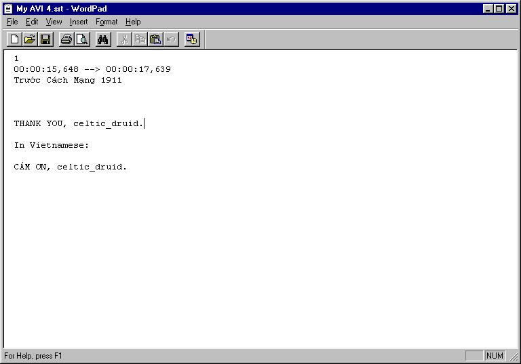Open the Insert menu
Viewport: 521px width, 364px height.
79,22
